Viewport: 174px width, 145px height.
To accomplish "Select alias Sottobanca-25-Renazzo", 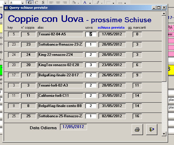I will coord(60,116).
